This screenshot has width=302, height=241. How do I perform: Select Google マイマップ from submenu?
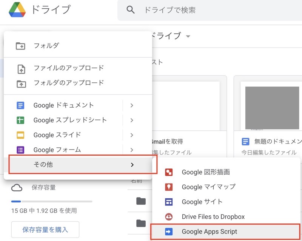point(226,187)
